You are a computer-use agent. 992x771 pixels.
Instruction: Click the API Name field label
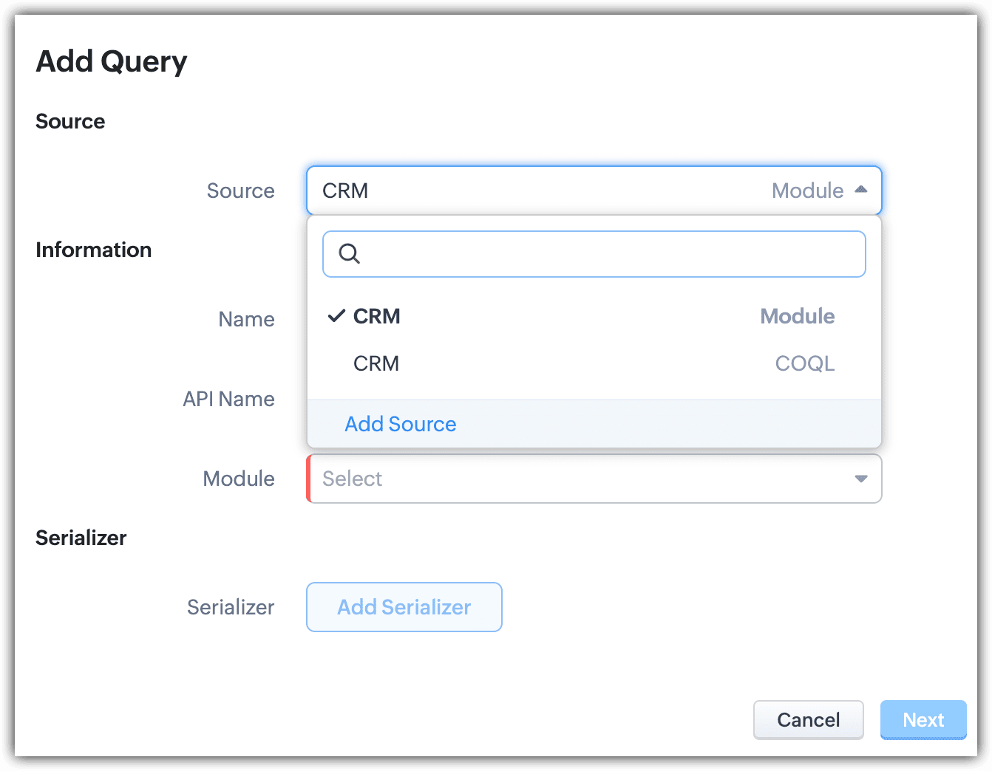point(228,399)
